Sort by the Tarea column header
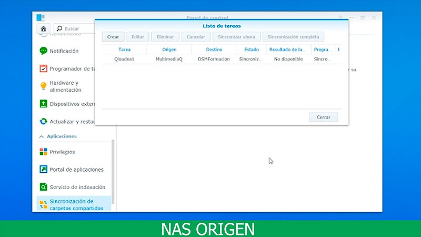This screenshot has height=237, width=421. click(124, 50)
